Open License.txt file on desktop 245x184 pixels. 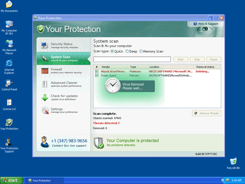point(9,103)
